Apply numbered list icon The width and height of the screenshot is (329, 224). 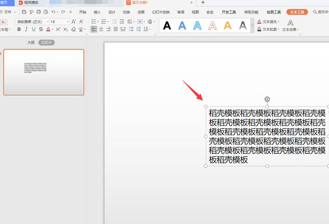click(104, 22)
